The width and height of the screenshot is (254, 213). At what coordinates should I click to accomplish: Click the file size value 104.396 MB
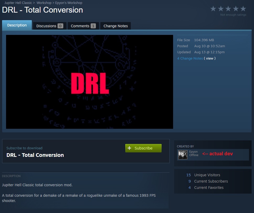click(204, 40)
